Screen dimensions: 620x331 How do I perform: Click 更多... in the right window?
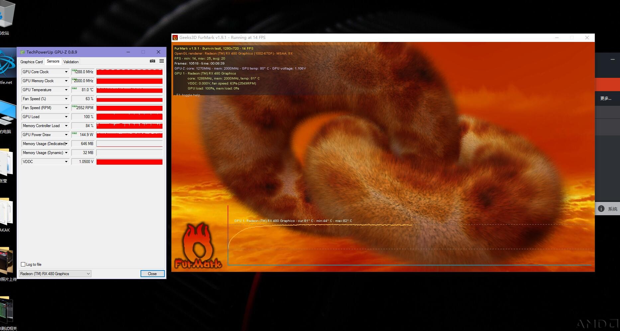606,98
